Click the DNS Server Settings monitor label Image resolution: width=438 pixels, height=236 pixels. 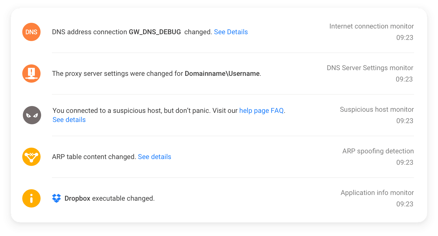tap(370, 68)
